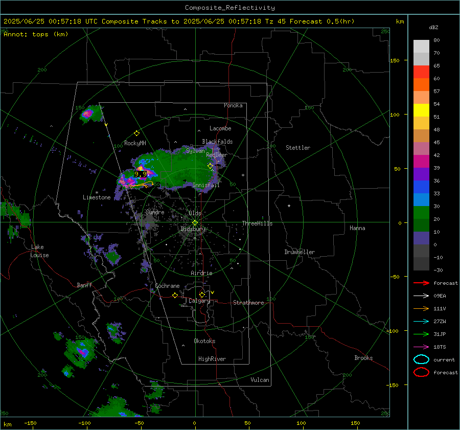This screenshot has width=460, height=430.
Task: Click the Vulcan label
Action: click(x=260, y=380)
